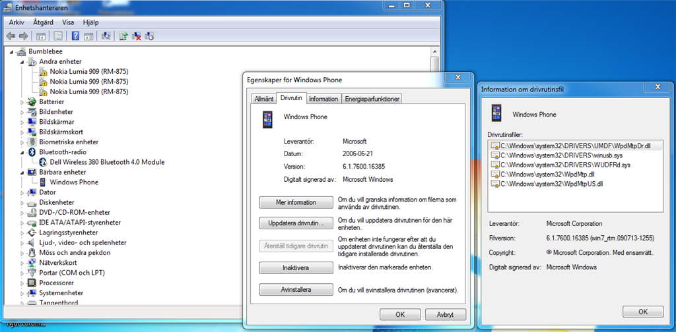Image resolution: width=676 pixels, height=332 pixels.
Task: Click the disable device icon with down arrow
Action: [x=150, y=36]
